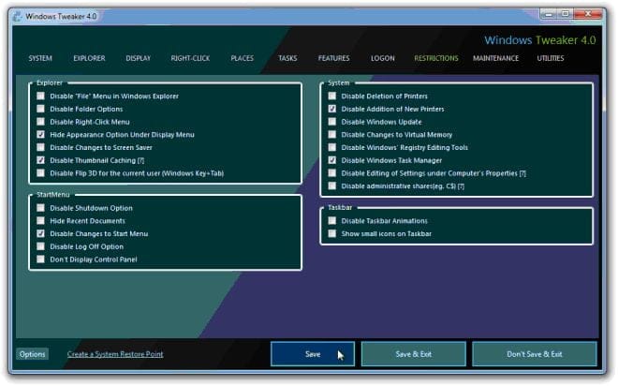Switch to the EXPLORER tab

click(x=90, y=58)
